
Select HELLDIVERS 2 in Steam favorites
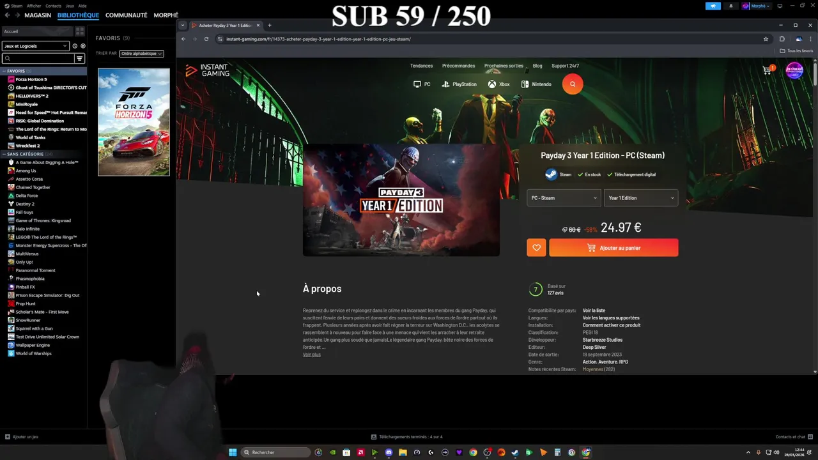(32, 96)
